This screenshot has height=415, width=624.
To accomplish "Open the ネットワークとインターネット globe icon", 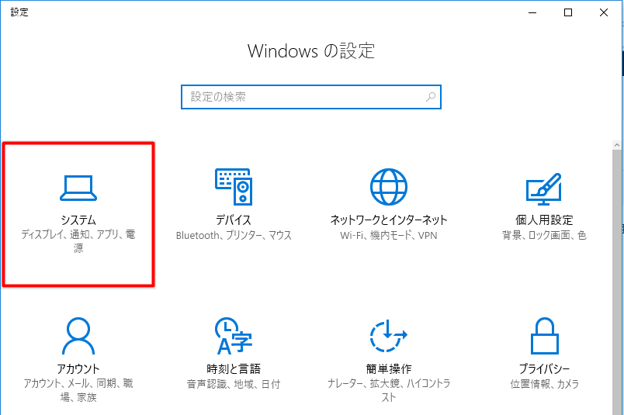I will tap(389, 187).
